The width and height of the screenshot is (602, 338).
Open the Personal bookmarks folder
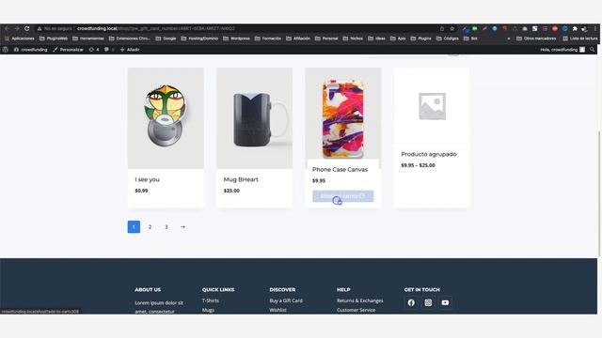326,38
